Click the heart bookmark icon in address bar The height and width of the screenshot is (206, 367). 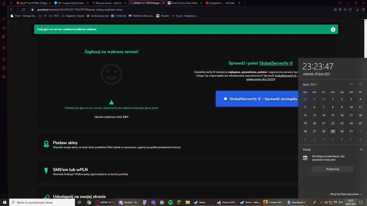click(x=350, y=10)
